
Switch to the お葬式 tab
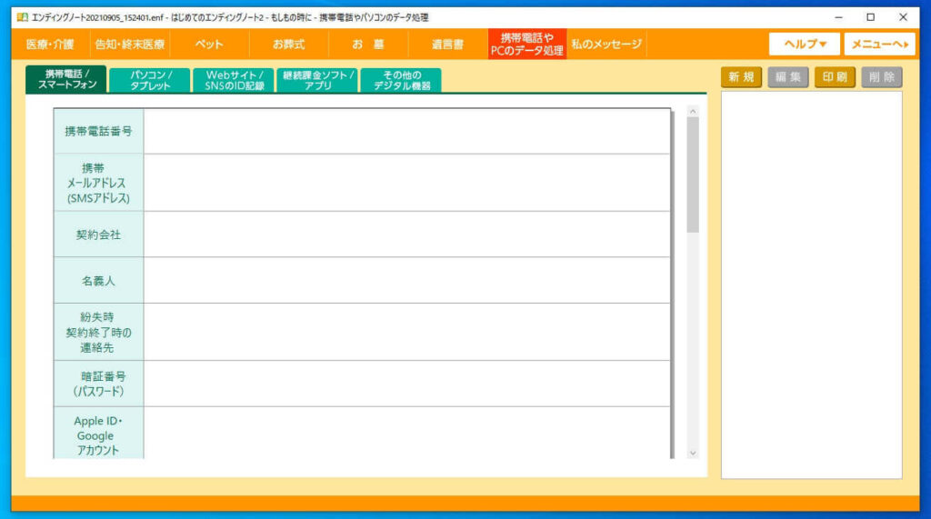[288, 45]
